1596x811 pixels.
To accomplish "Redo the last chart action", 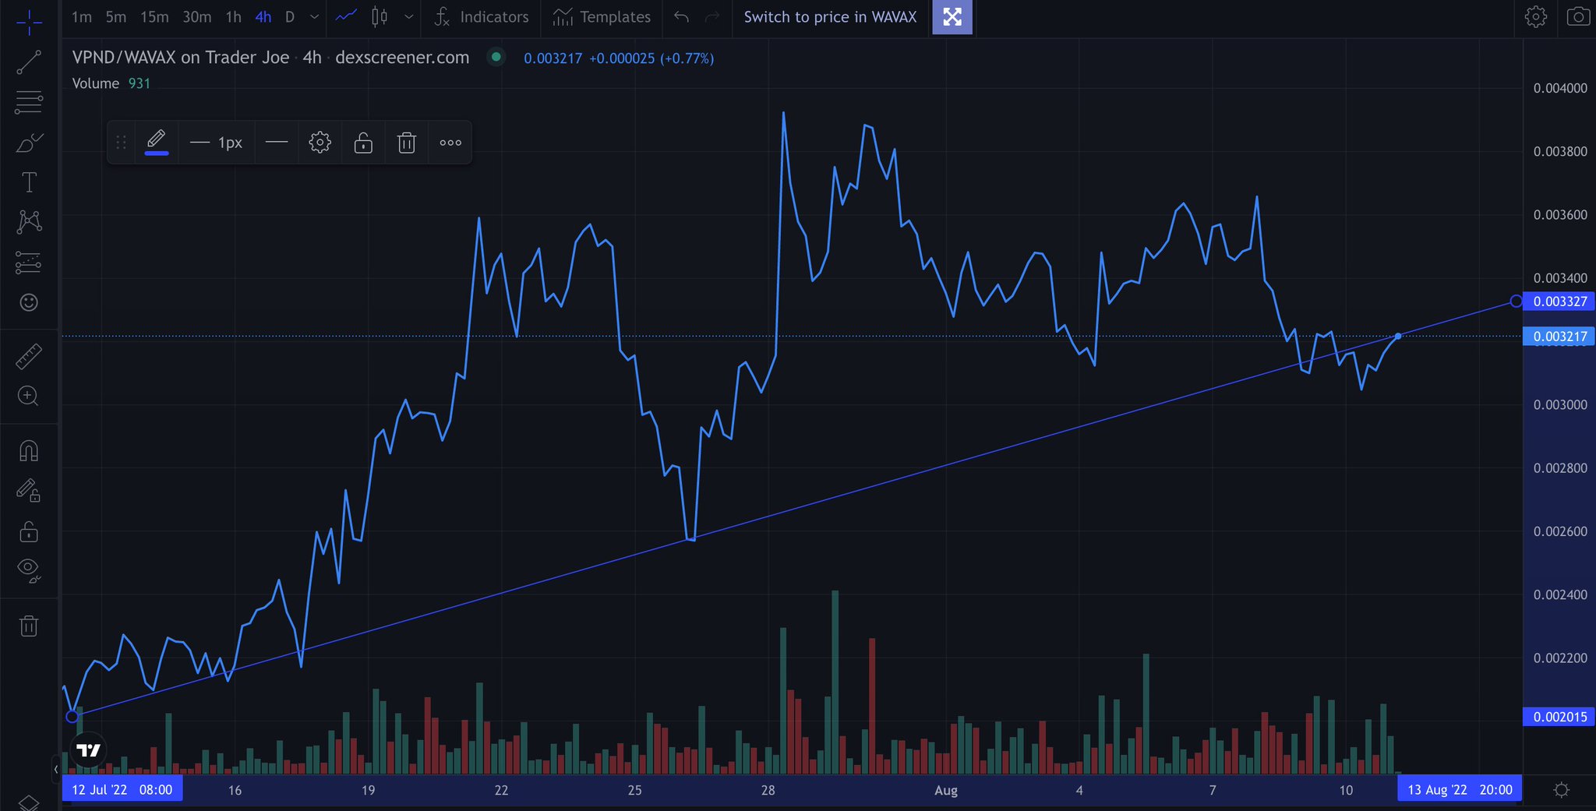I will click(x=712, y=16).
